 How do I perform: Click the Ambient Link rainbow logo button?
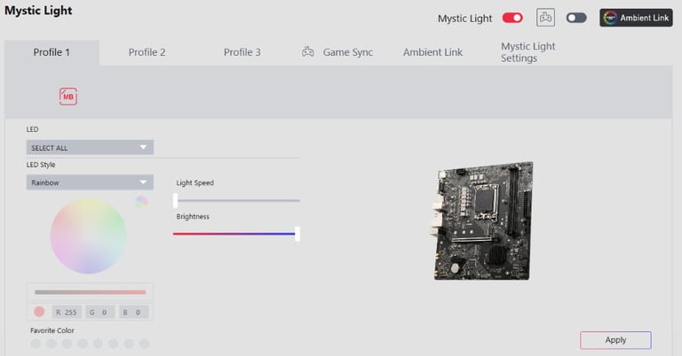point(636,18)
